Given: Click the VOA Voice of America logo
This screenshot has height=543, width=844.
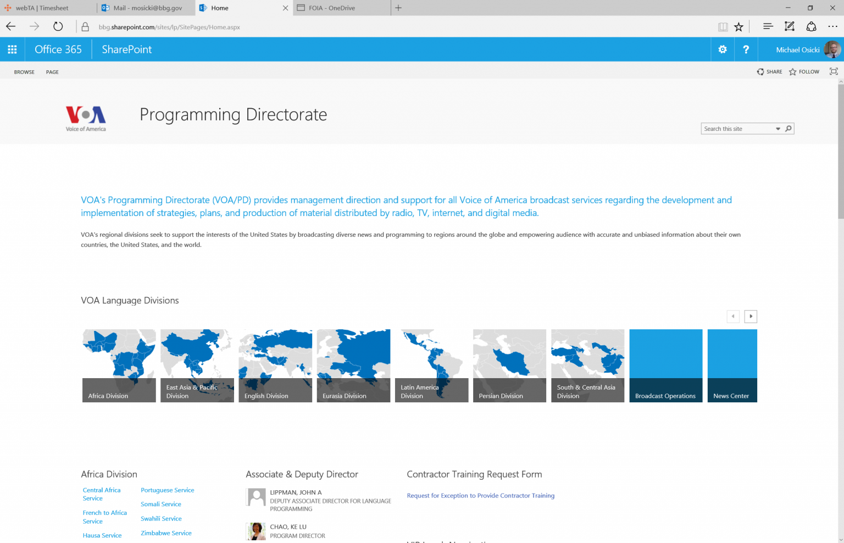Looking at the screenshot, I should pos(86,118).
